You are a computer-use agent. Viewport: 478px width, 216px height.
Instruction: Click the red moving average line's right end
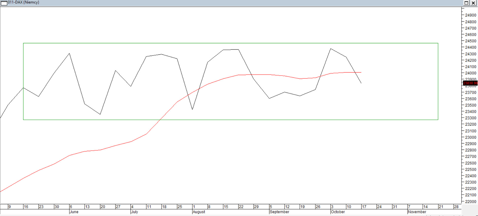coord(361,73)
